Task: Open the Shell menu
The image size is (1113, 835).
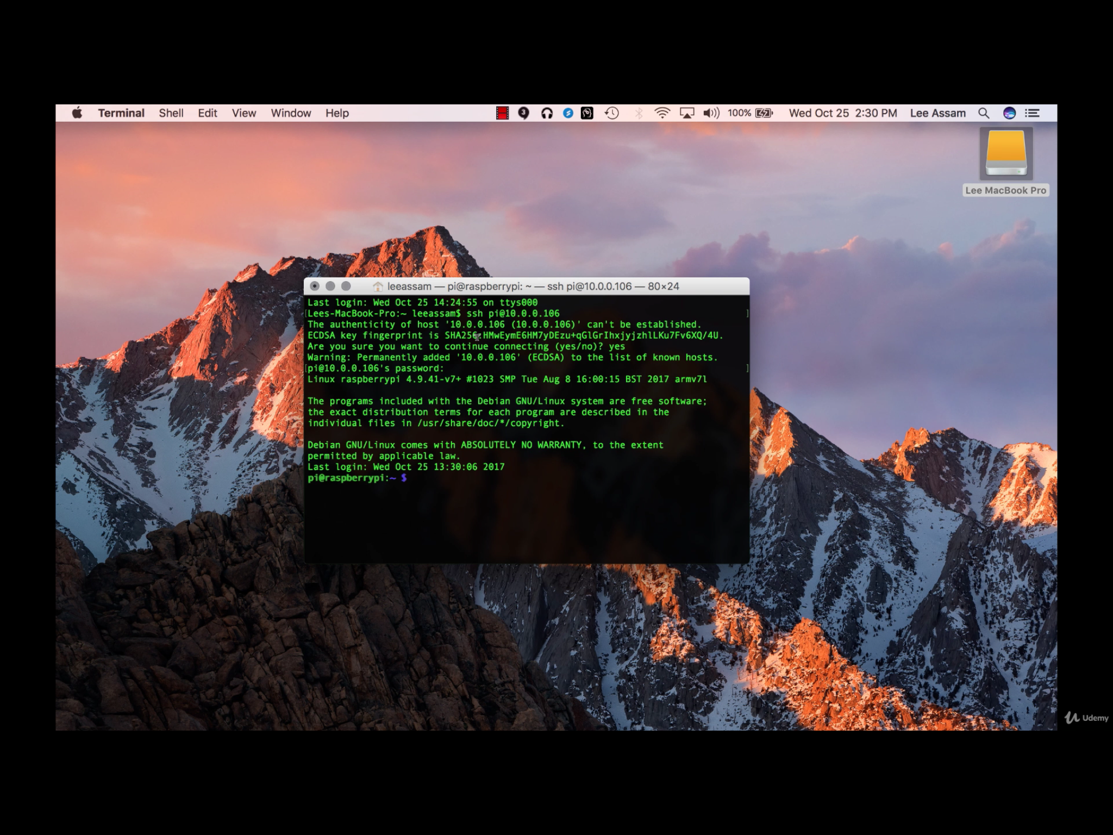Action: point(171,113)
